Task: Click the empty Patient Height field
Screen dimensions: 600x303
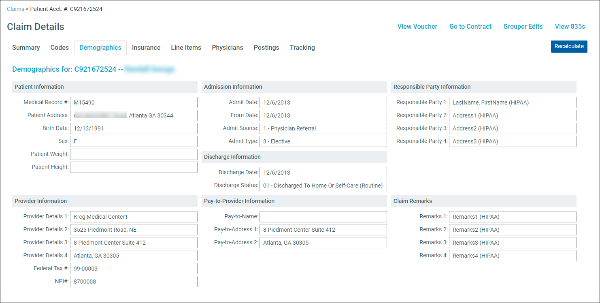Action: [134, 167]
